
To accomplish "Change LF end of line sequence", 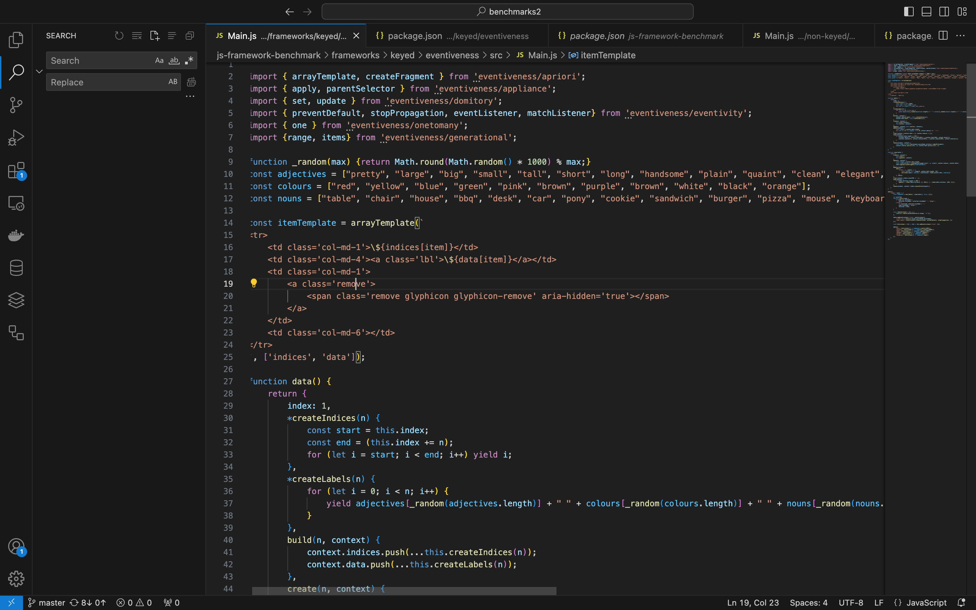I will 879,603.
